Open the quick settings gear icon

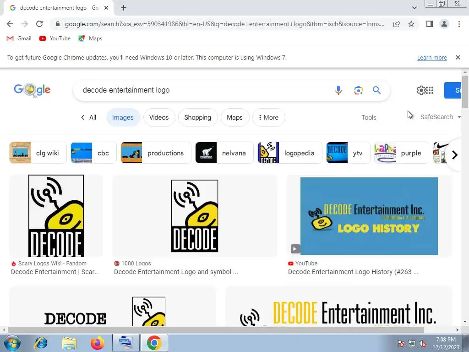(421, 90)
